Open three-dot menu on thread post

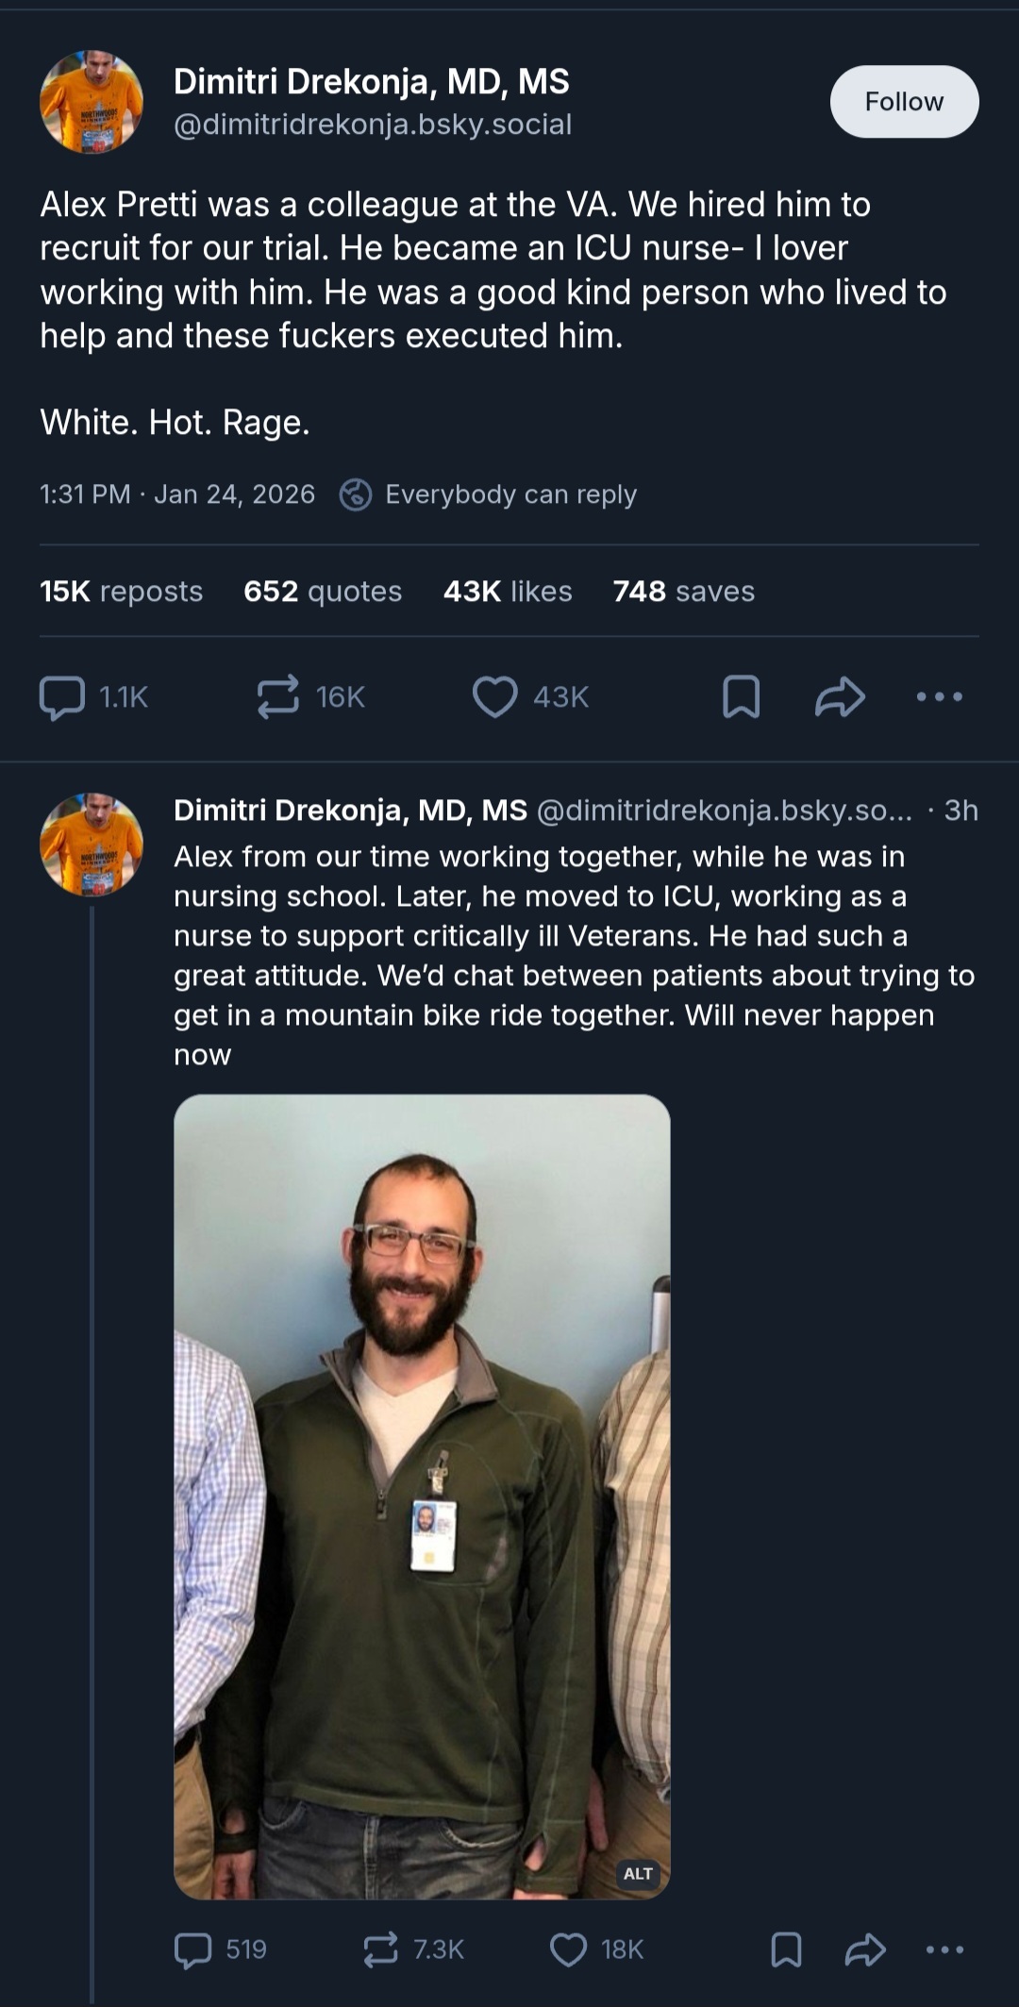coord(944,1949)
